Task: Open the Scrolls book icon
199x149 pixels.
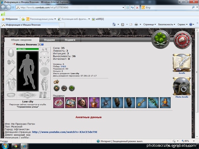Action: click(x=182, y=63)
